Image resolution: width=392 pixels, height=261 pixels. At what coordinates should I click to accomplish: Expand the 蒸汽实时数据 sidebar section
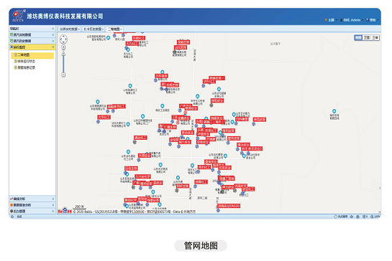point(32,34)
